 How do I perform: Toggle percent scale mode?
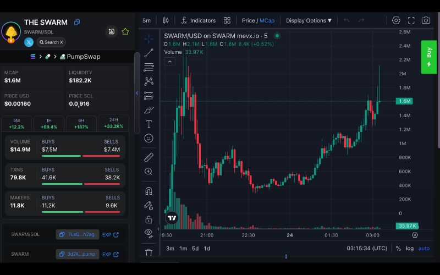(398, 249)
